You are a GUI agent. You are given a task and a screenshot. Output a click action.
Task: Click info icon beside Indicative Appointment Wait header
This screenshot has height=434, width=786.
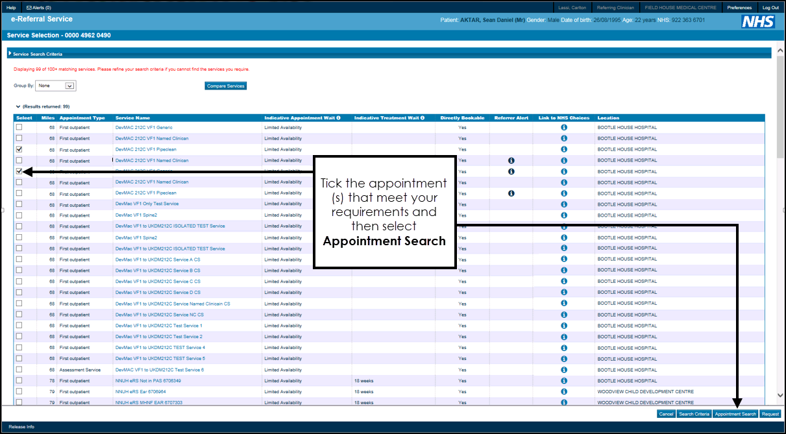coord(338,118)
